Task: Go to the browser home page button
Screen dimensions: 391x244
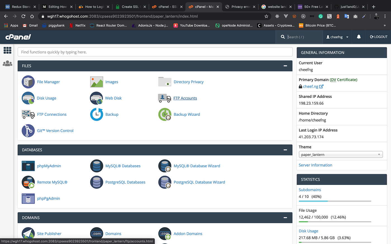Action: click(x=32, y=16)
